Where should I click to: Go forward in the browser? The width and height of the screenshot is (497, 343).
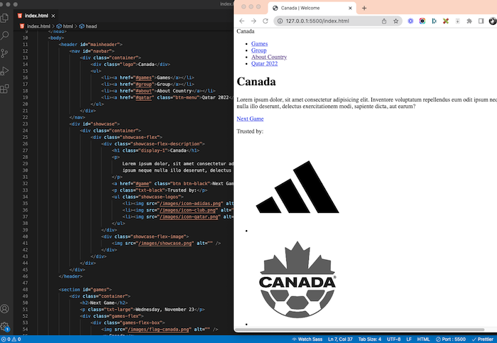pos(253,21)
